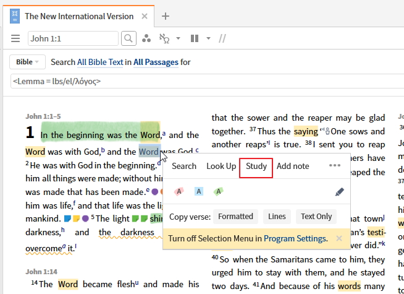The width and height of the screenshot is (404, 294).
Task: Click the John 1:1–5 result heading
Action: pyautogui.click(x=43, y=116)
